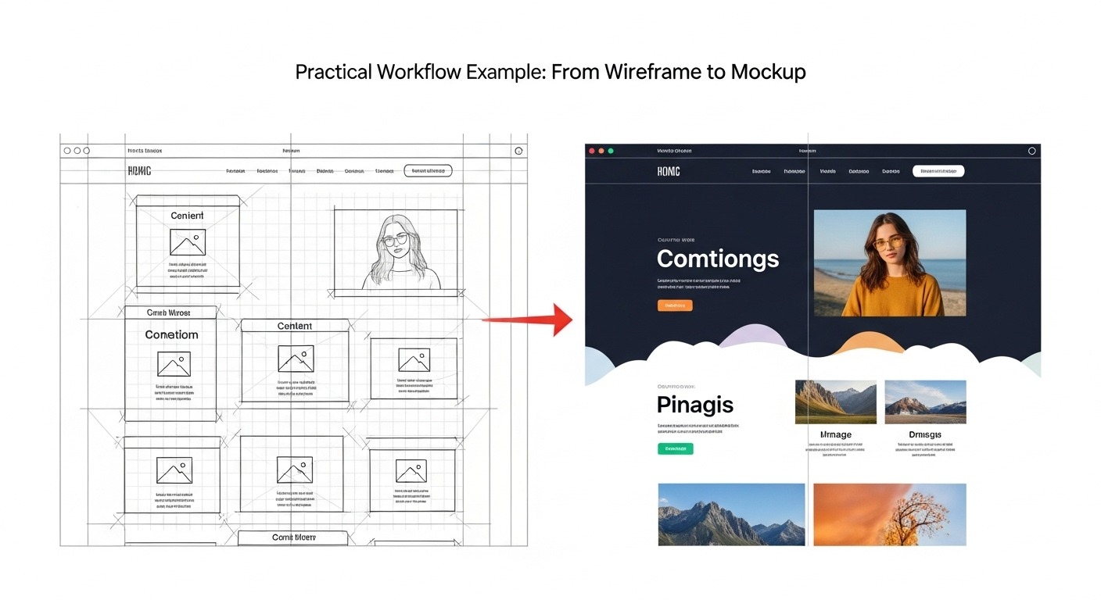Screen dimensions: 1101x600
Task: Click the woman's portrait photo in the mockup hero
Action: pyautogui.click(x=890, y=262)
